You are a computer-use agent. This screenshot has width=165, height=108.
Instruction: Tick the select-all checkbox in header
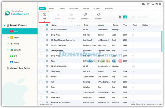click(x=41, y=25)
